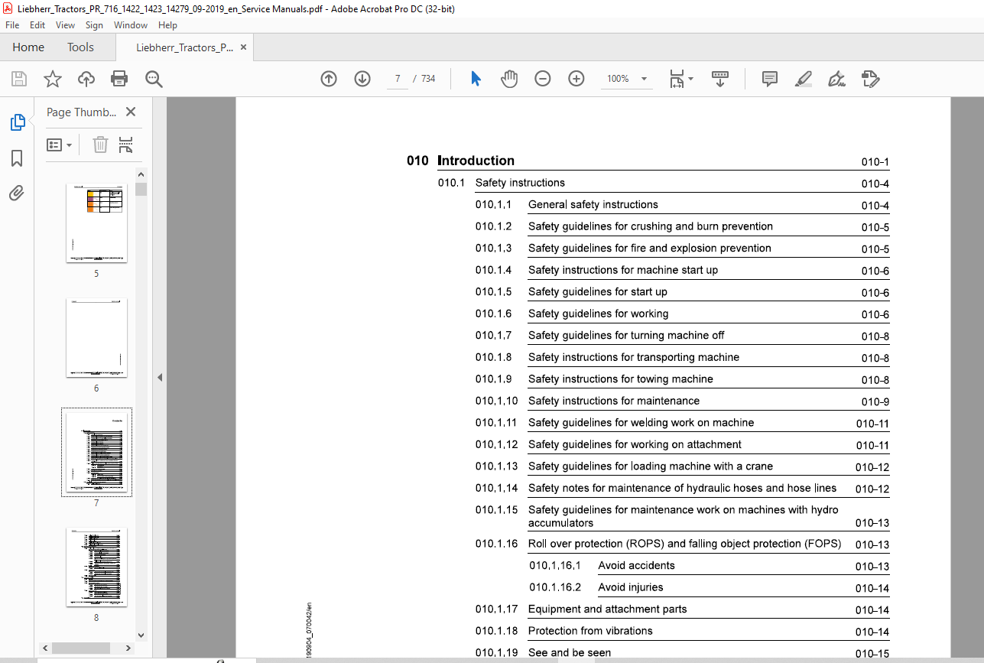Close the Liebherr_Tractors document tab
The width and height of the screenshot is (984, 663).
243,47
